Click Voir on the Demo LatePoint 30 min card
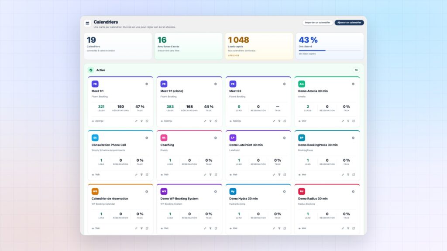This screenshot has width=447, height=251. coord(234,175)
